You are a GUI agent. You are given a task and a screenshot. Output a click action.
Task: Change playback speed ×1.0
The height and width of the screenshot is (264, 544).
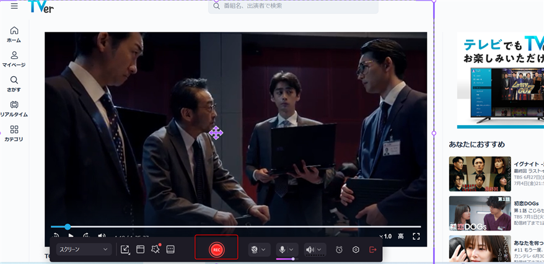tap(385, 236)
